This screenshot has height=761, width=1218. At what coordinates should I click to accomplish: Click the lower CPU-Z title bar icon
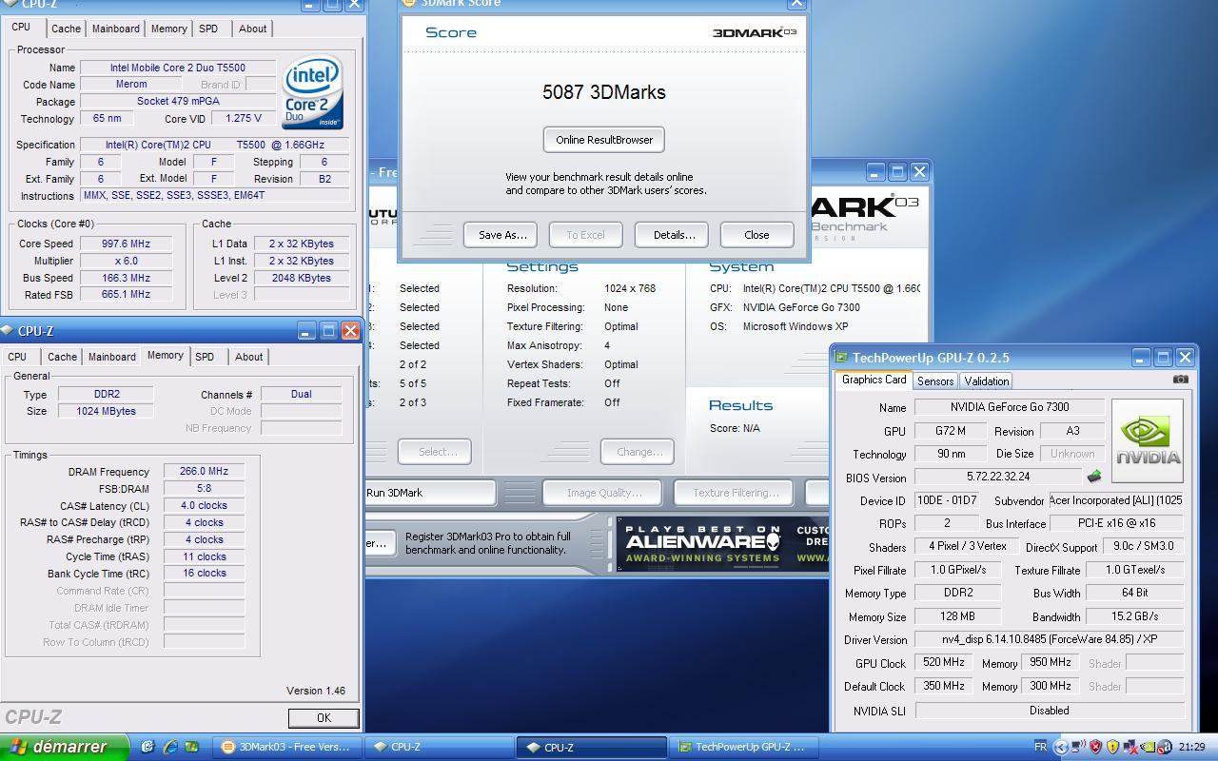point(8,331)
